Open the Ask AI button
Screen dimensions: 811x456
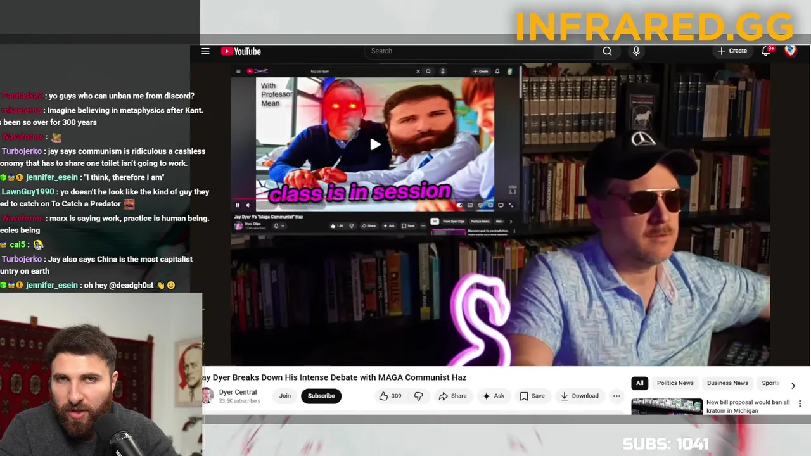pyautogui.click(x=493, y=396)
